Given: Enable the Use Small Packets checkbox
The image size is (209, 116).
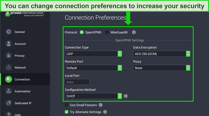Looking at the screenshot, I should tap(66, 105).
